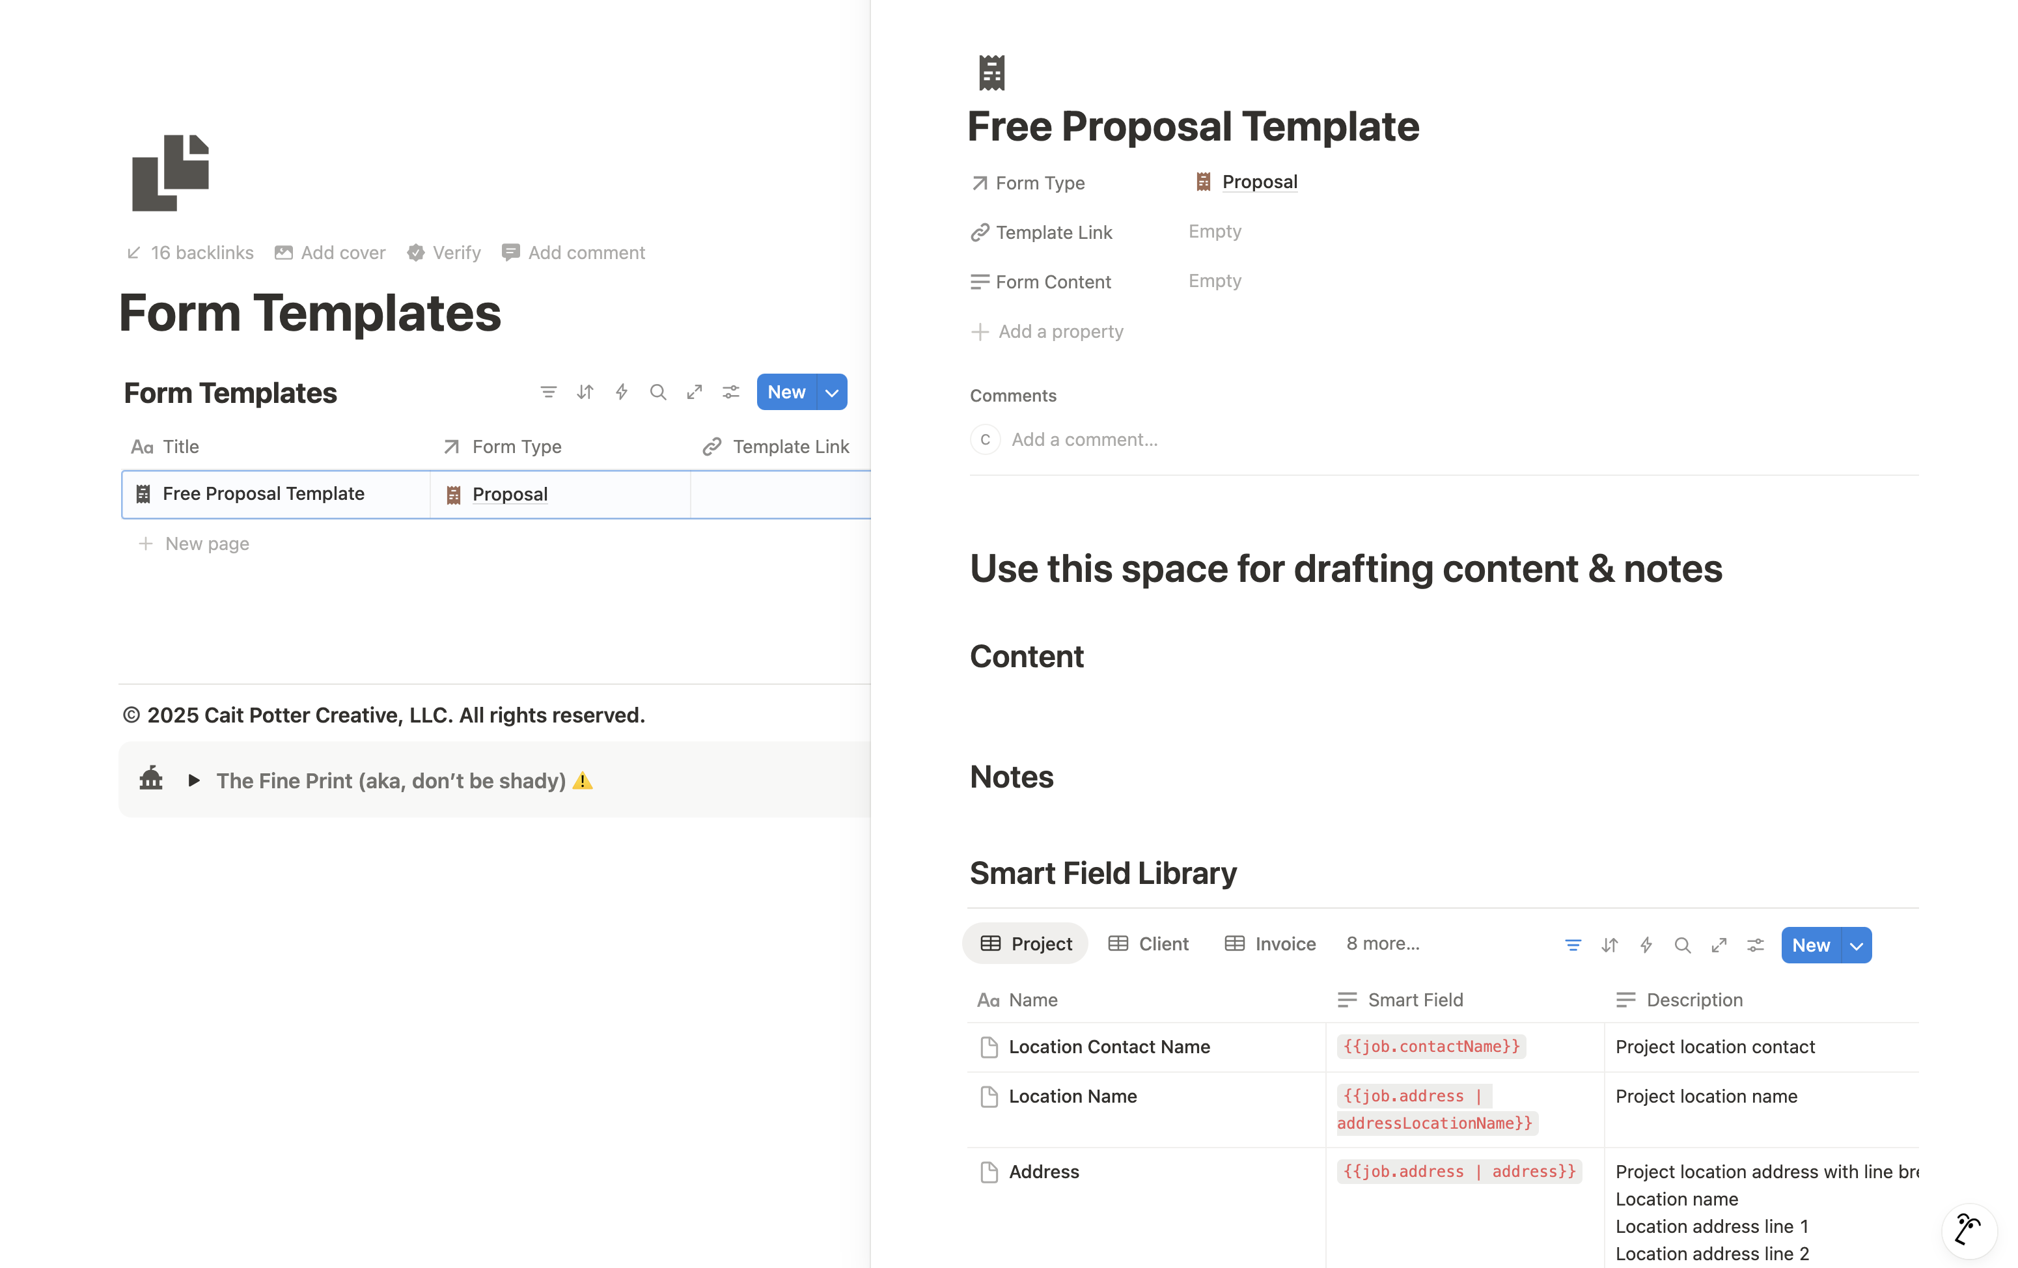Click the Form Type property label

[1027, 183]
